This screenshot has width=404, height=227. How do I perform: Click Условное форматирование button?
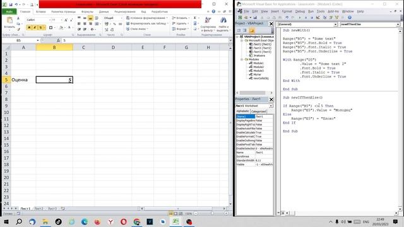coord(147,18)
